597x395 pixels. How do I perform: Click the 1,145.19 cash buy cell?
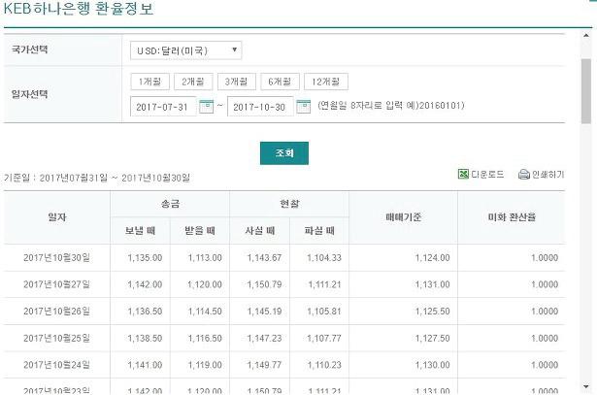(x=260, y=312)
